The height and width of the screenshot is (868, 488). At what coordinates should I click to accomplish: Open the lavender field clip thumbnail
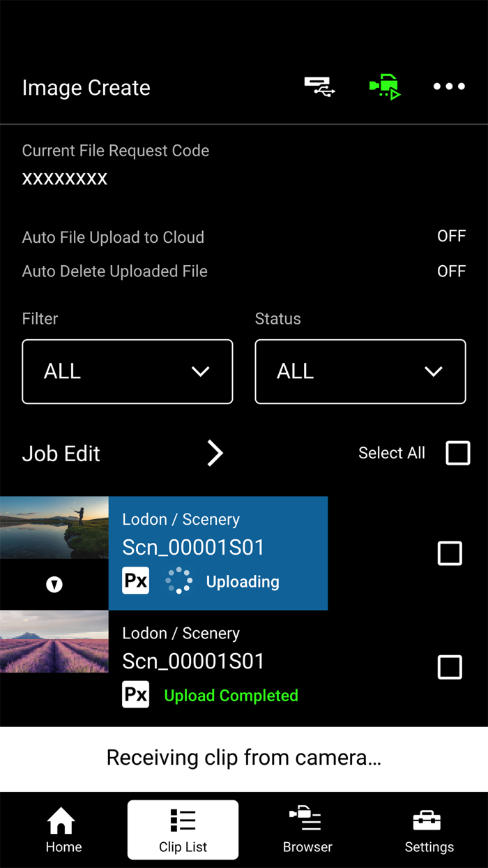[54, 641]
